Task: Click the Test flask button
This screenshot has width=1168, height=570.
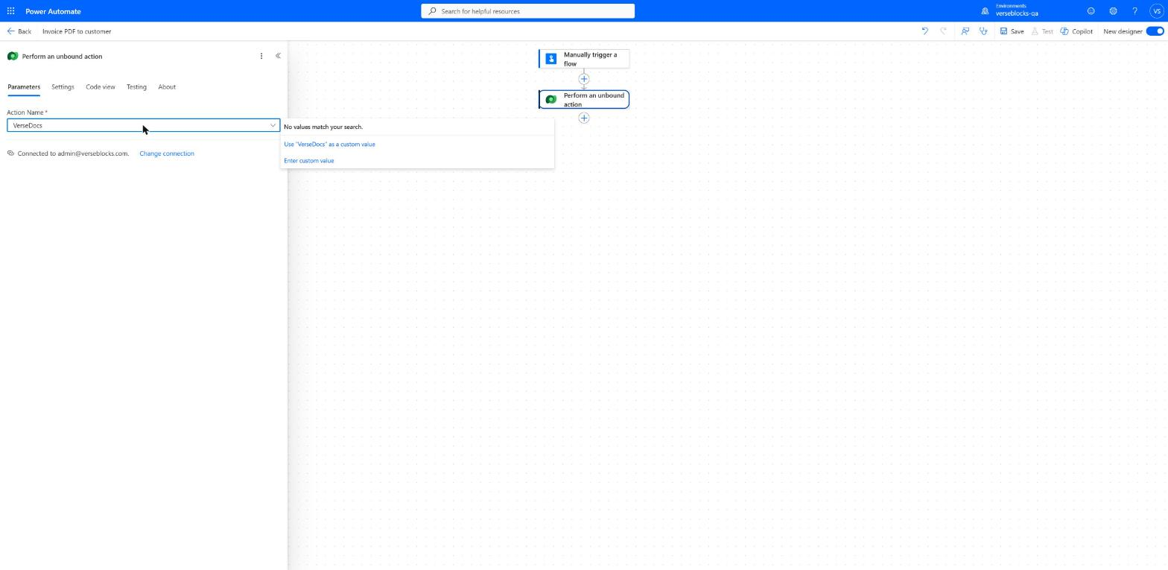Action: point(1042,31)
